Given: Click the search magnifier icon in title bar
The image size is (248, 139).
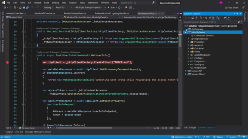Looking at the screenshot, I should point(153,3).
